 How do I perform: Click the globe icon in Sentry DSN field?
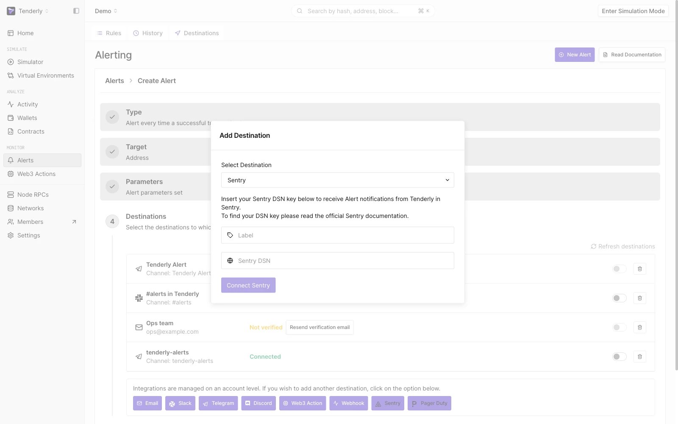click(230, 261)
